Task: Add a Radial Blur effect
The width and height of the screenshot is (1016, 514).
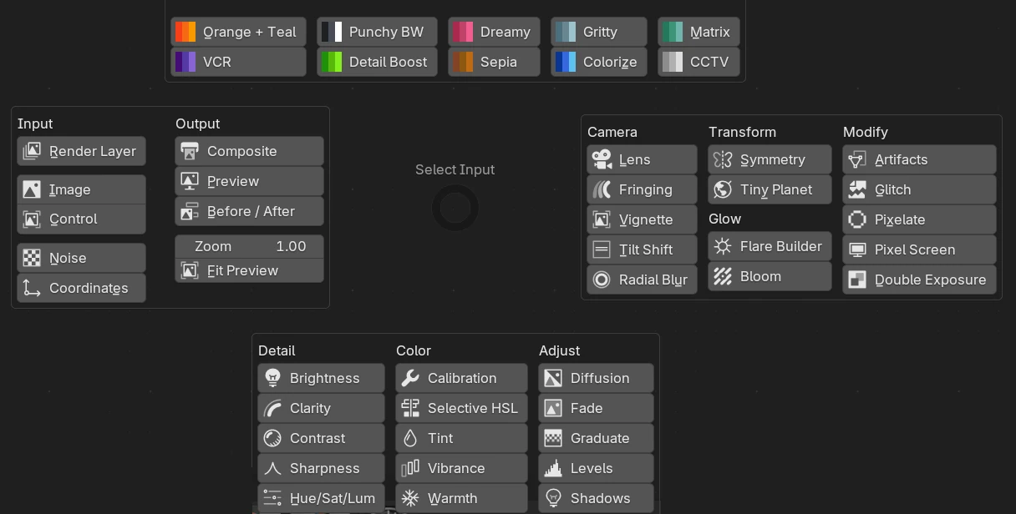Action: tap(642, 280)
